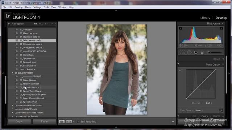Switch to Before/After Y|Y view
The height and width of the screenshot is (130, 232).
click(x=69, y=122)
